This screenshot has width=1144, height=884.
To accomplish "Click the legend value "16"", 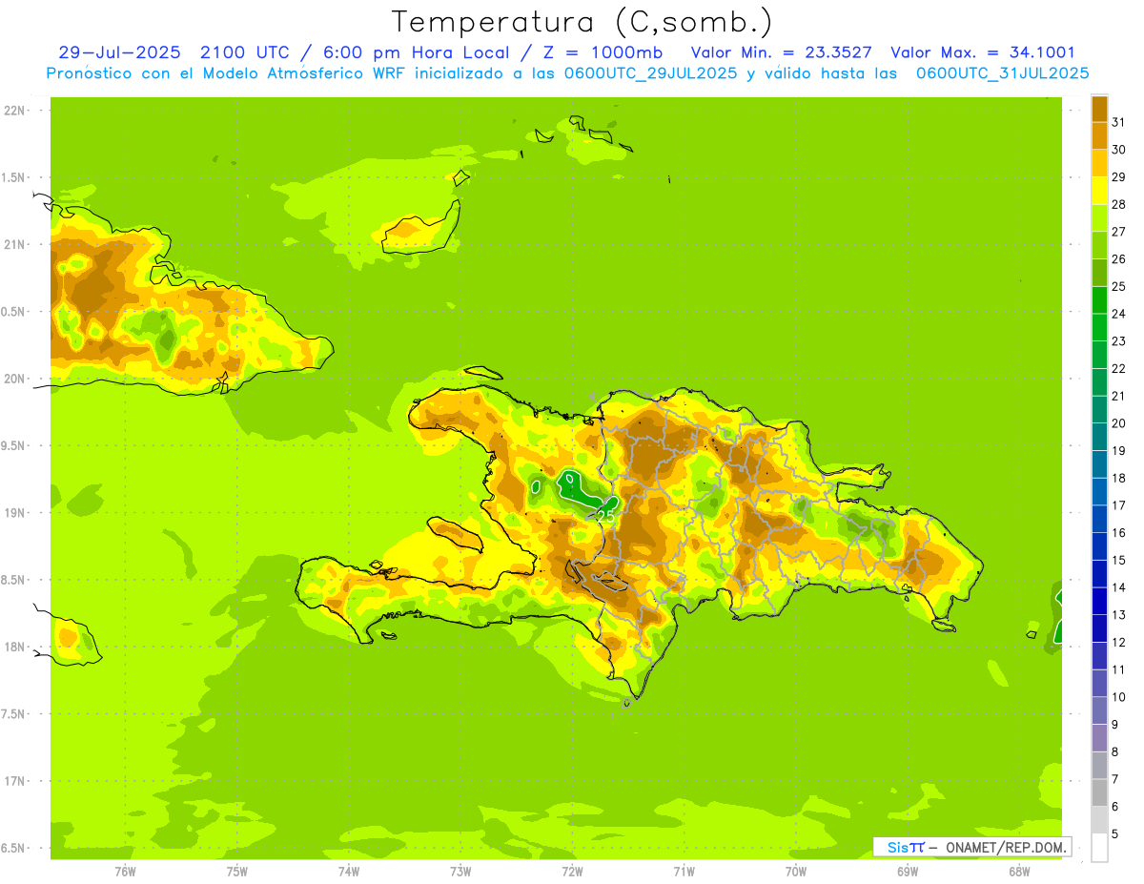I will 1118,533.
